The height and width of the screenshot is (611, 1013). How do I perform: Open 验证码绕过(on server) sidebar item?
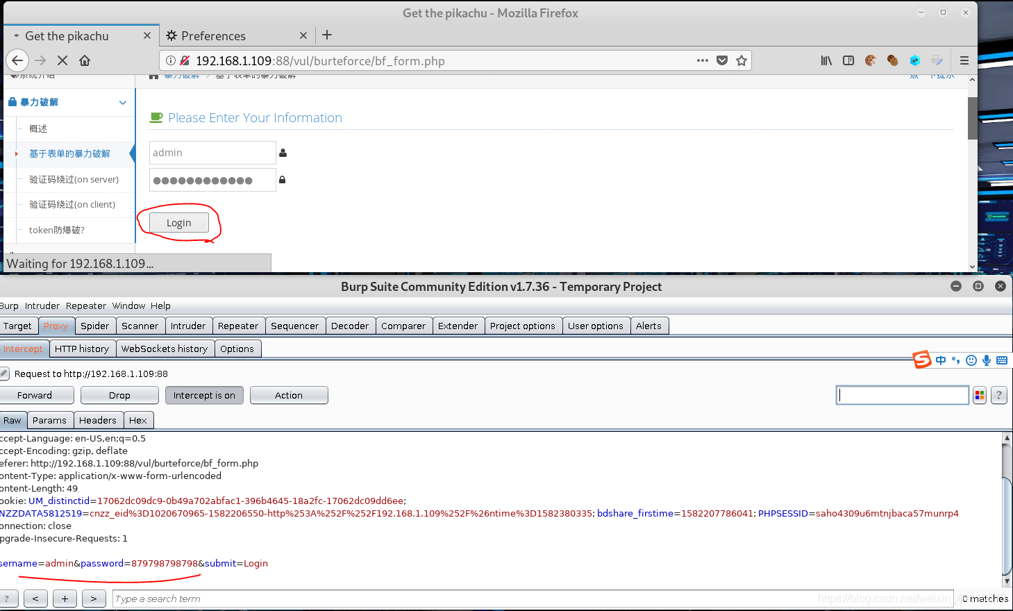point(74,179)
